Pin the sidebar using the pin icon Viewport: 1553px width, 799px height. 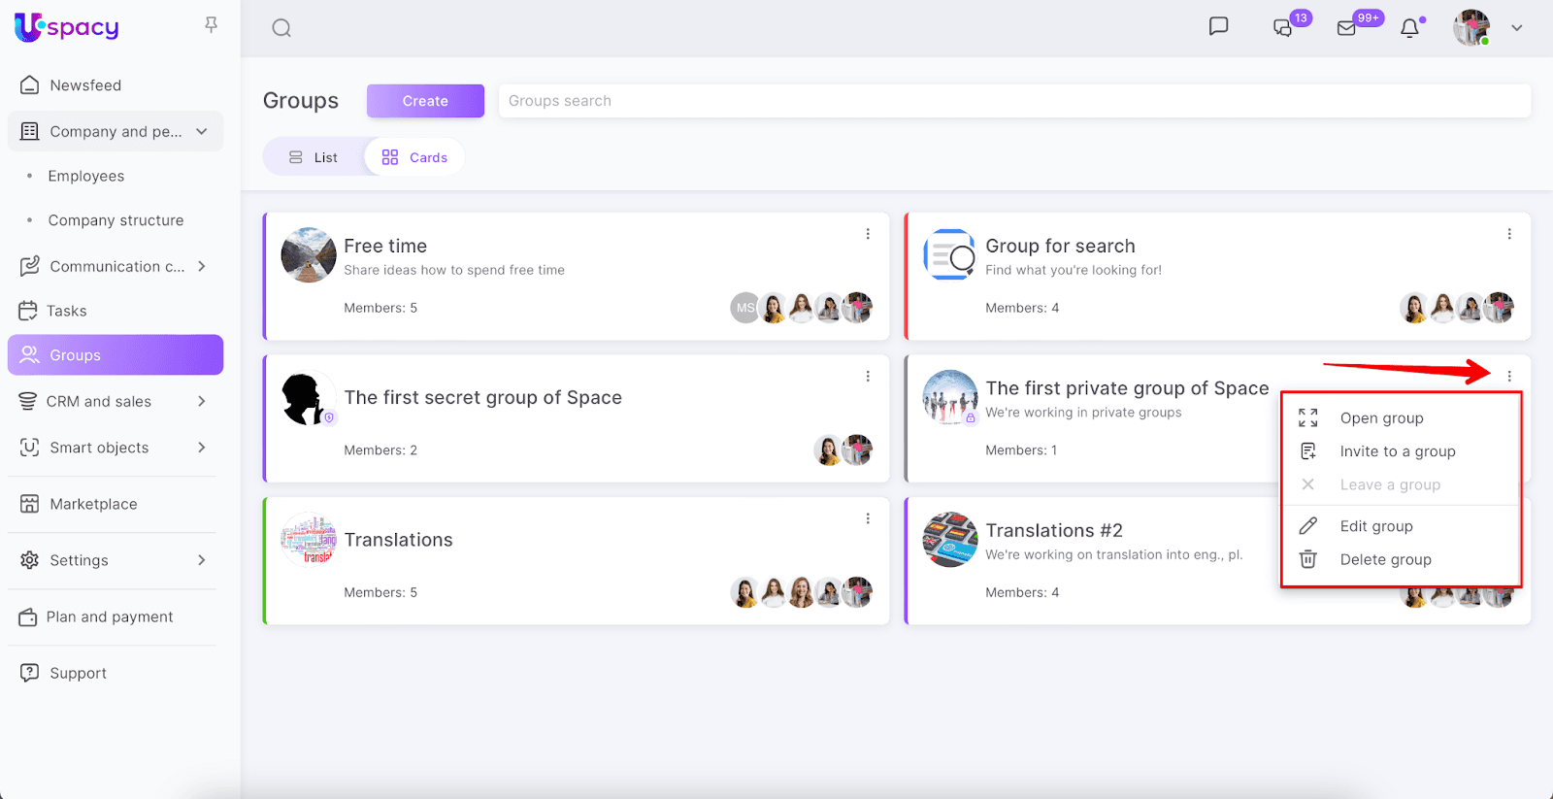coord(211,24)
